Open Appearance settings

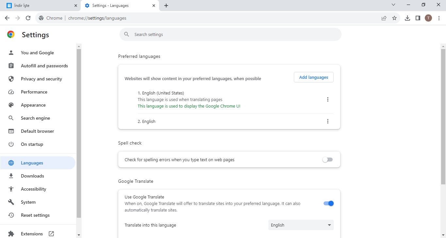38,105
